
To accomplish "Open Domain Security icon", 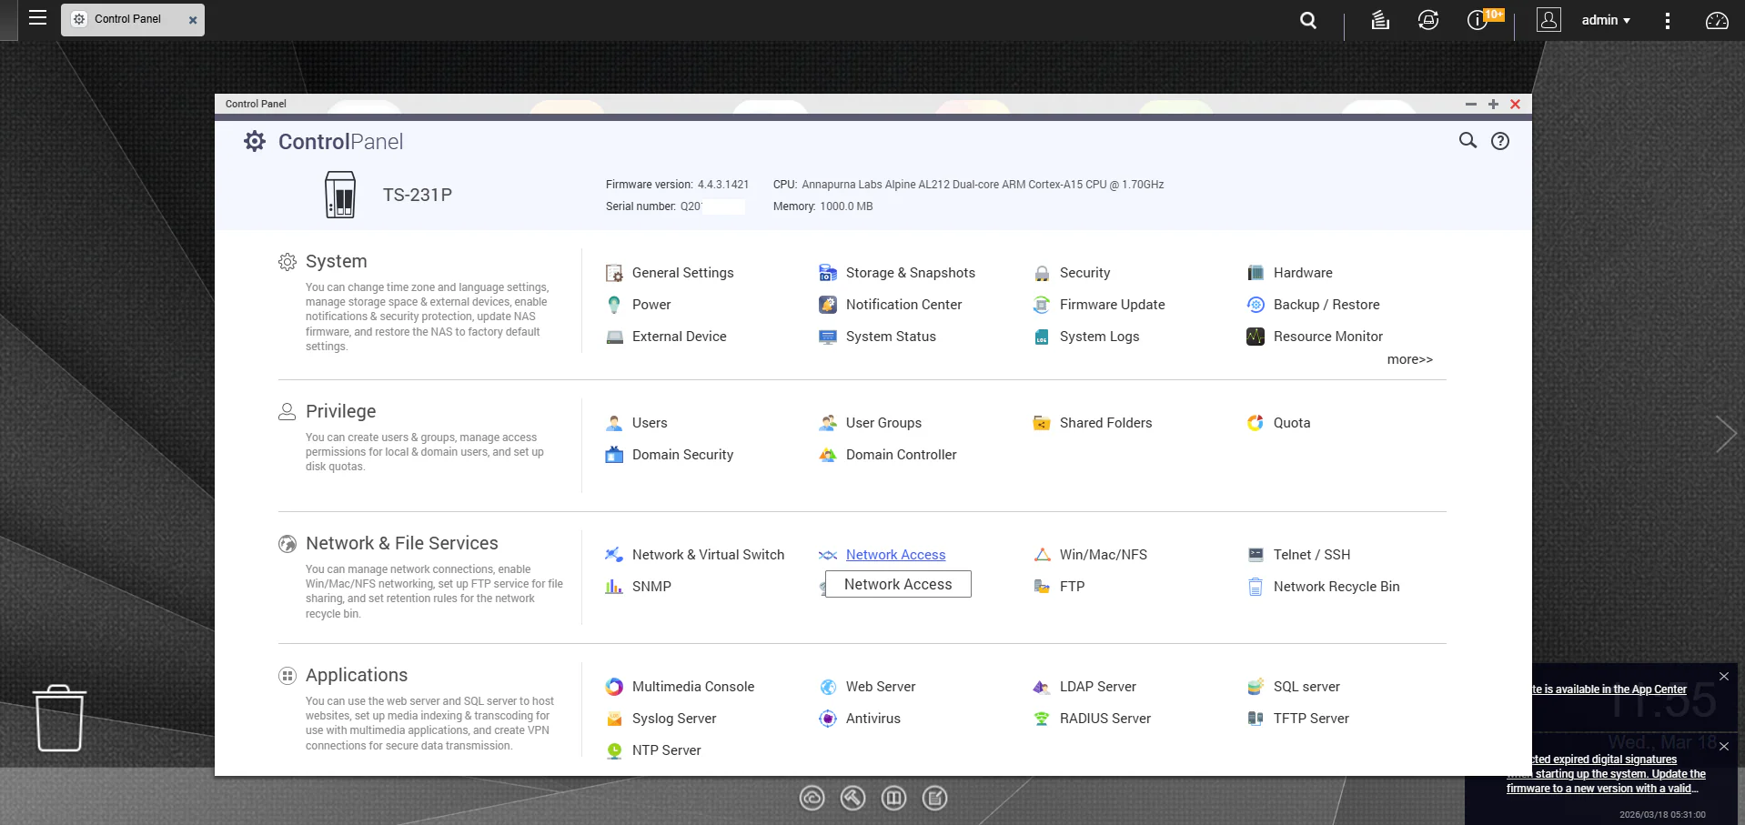I will 614,455.
